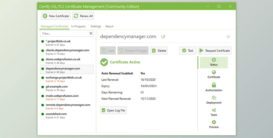Viewport: 273px width, 138px height.
Task: Open the About tab
Action: pyautogui.click(x=109, y=26)
